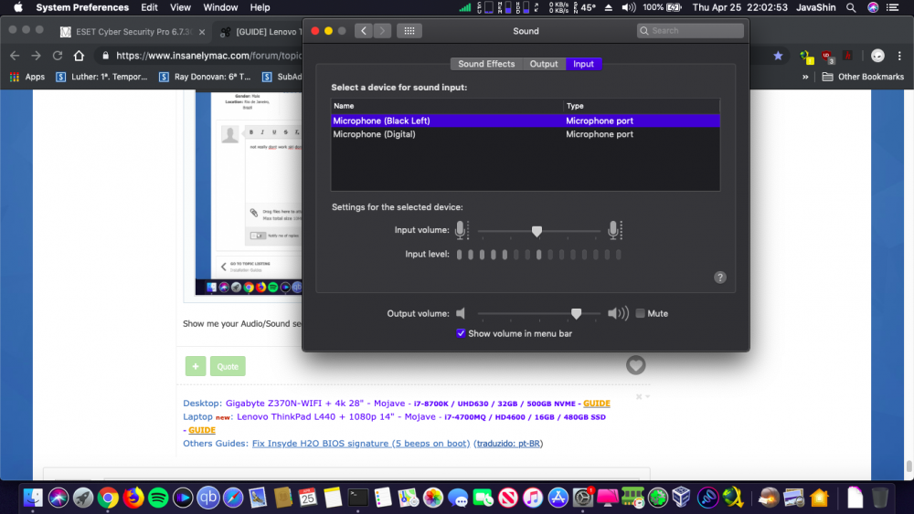Open Spotlight search in the menu bar
This screenshot has height=514, width=914.
click(x=851, y=7)
